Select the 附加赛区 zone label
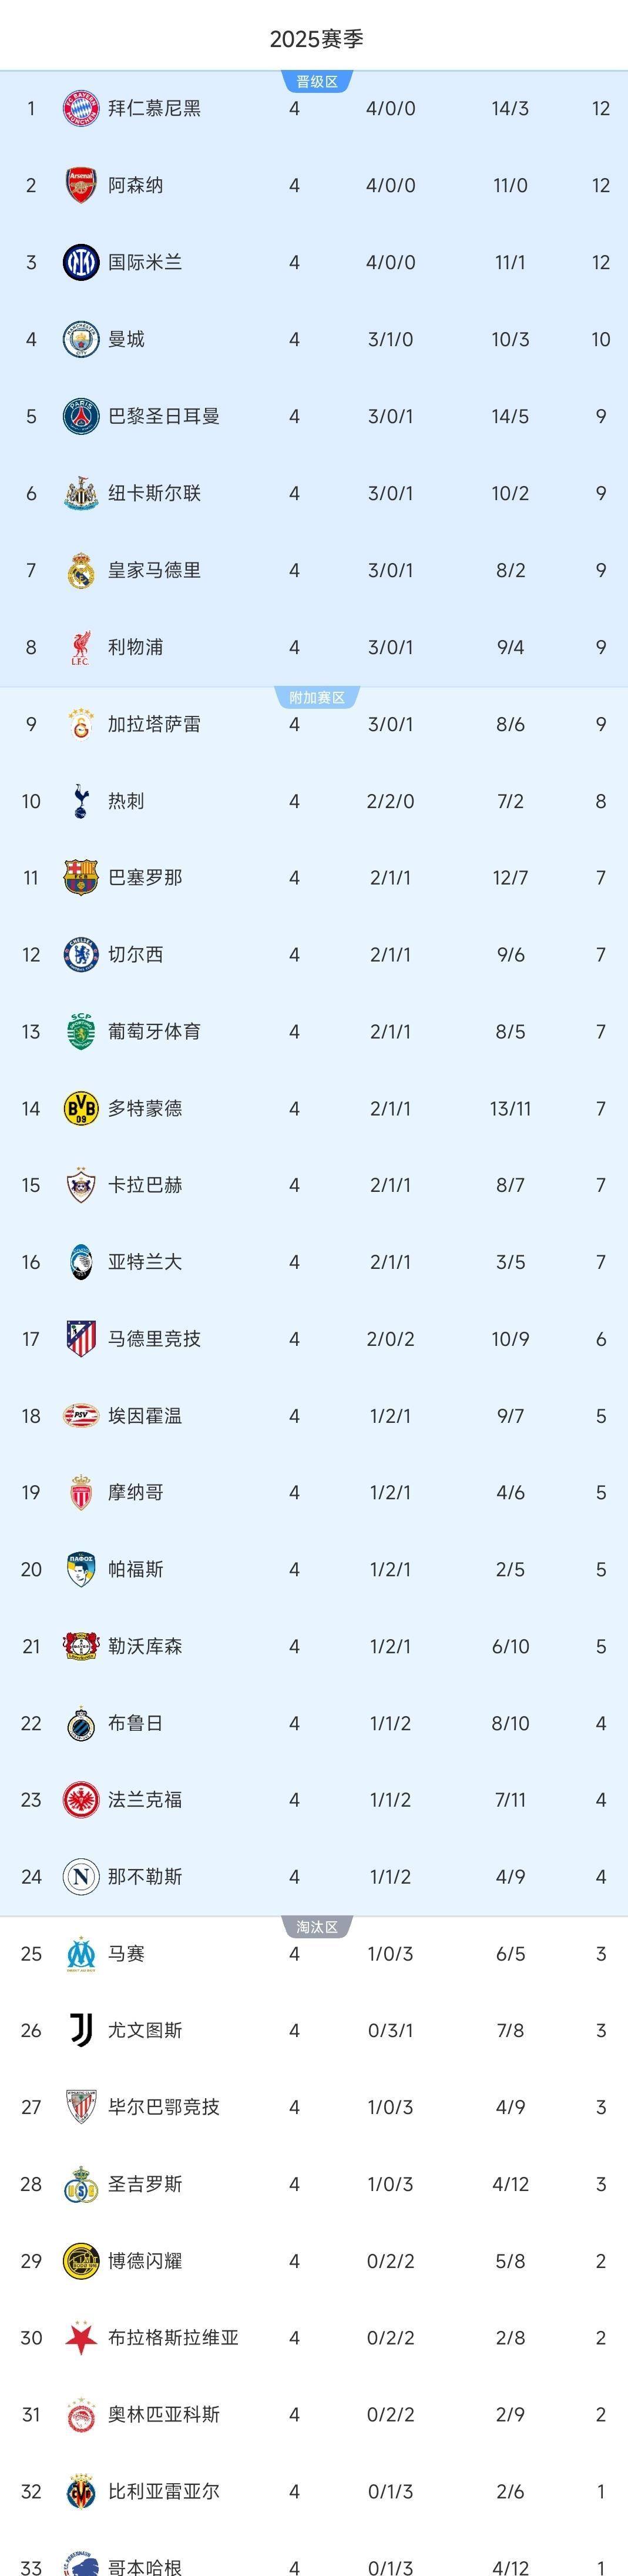The height and width of the screenshot is (2576, 628). coord(317,698)
